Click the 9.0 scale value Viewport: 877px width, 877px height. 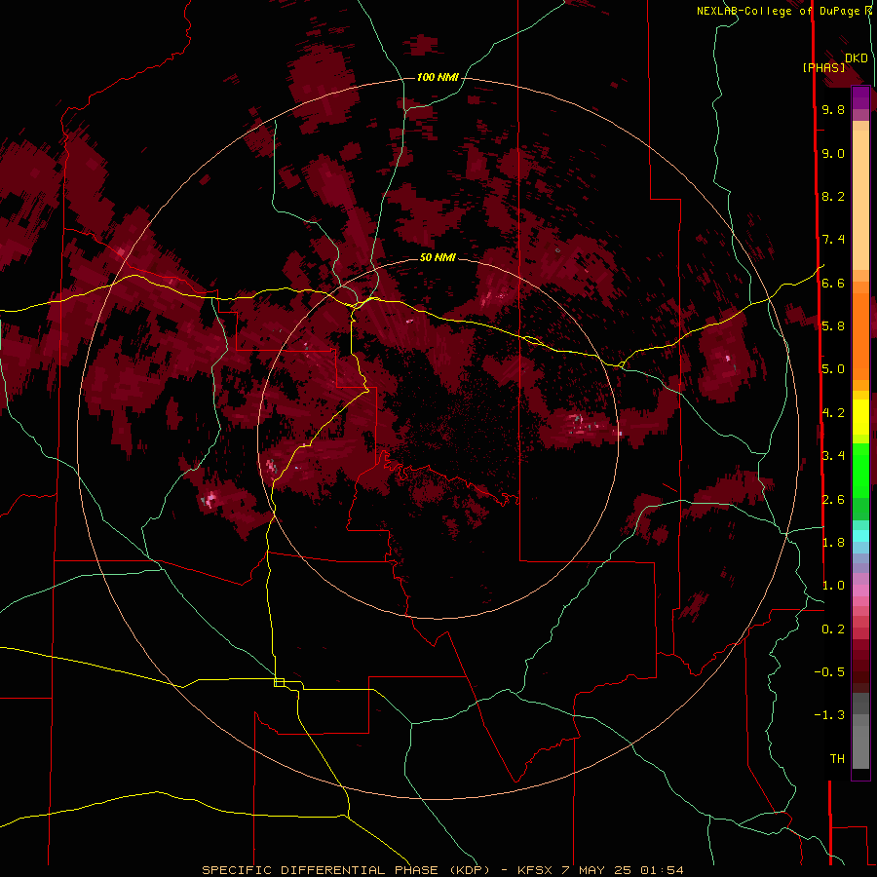tap(833, 153)
